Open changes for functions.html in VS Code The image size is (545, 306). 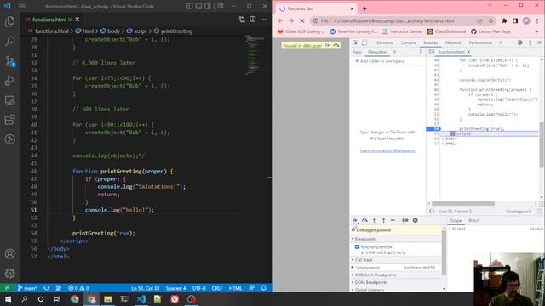pyautogui.click(x=242, y=20)
